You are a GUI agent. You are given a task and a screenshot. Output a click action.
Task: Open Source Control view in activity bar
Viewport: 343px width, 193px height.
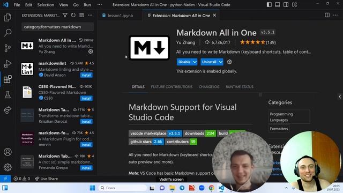8,48
